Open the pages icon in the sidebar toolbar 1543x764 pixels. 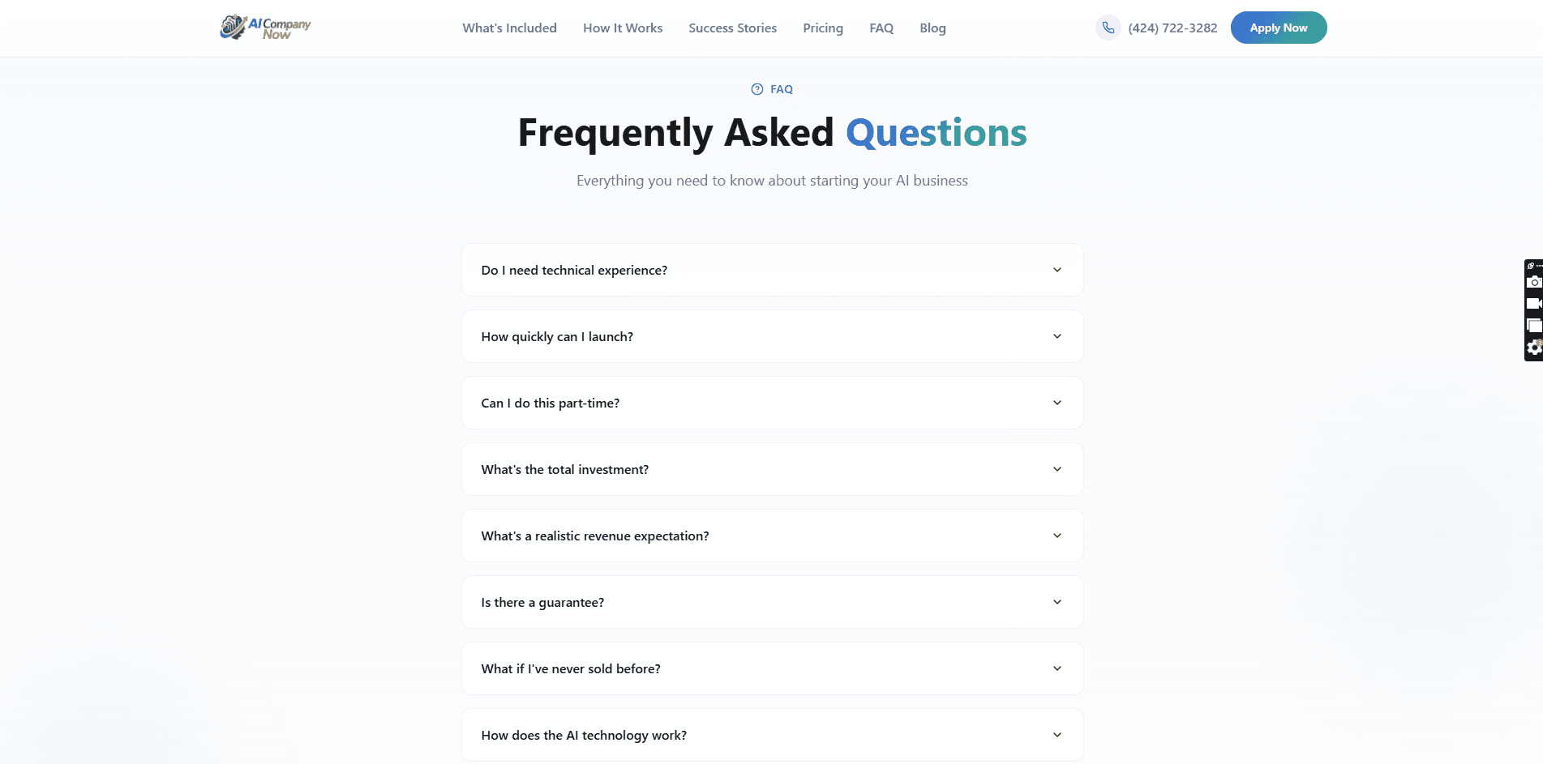(1532, 324)
